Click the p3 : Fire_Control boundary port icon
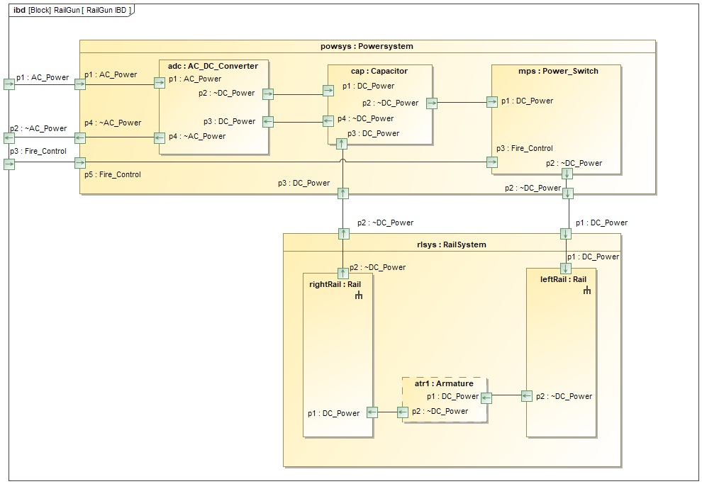The image size is (702, 484). pyautogui.click(x=9, y=163)
